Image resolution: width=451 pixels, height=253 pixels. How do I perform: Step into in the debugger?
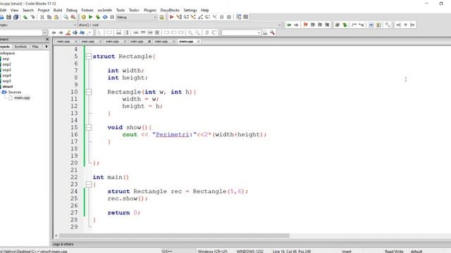193,17
